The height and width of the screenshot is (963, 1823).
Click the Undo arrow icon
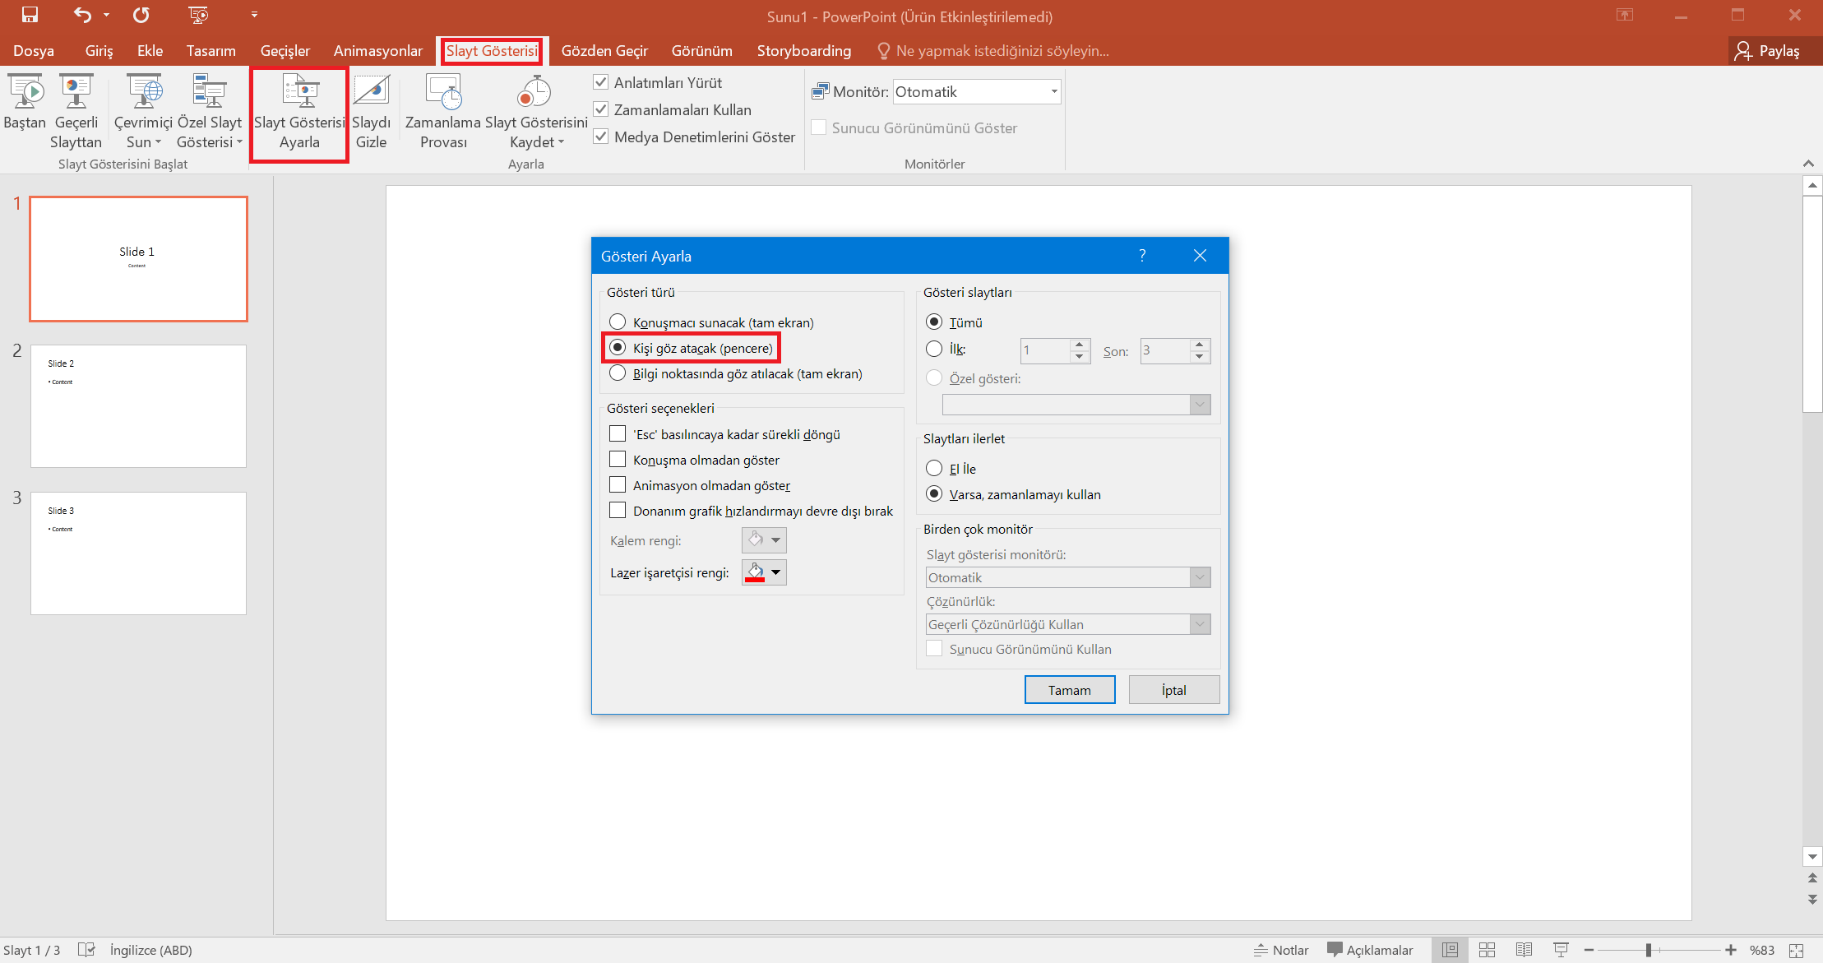[82, 15]
